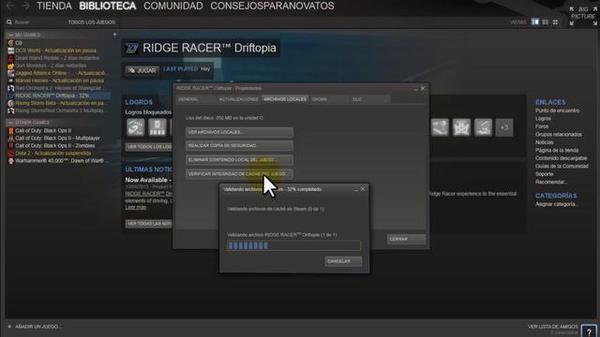
Task: Switch to the IDIOMA tab
Action: 330,99
